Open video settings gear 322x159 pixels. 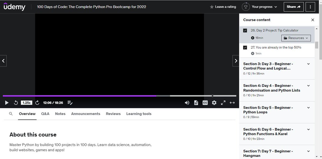point(214,103)
